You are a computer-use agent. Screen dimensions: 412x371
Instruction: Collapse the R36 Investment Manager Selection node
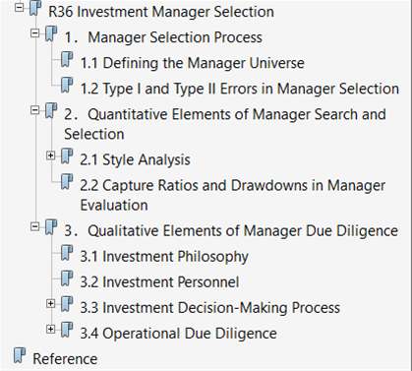tap(20, 7)
